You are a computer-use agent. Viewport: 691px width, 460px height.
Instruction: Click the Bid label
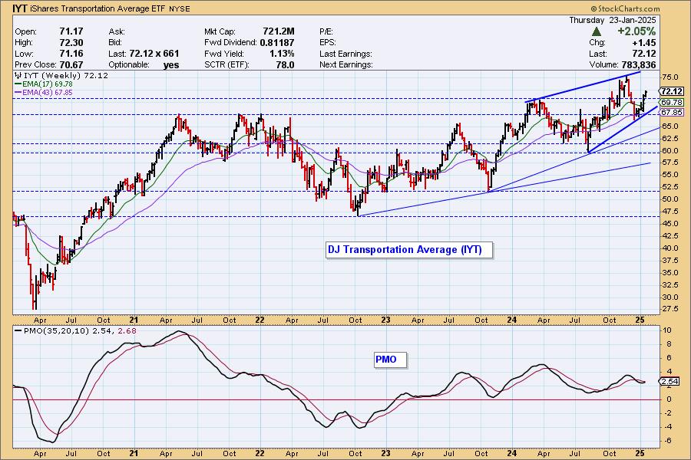[x=114, y=43]
